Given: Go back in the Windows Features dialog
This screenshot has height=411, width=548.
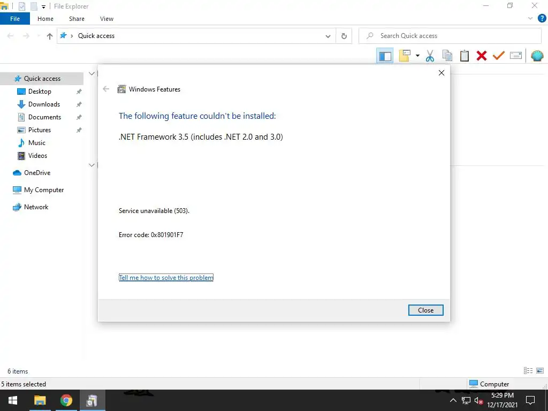Looking at the screenshot, I should coord(106,89).
